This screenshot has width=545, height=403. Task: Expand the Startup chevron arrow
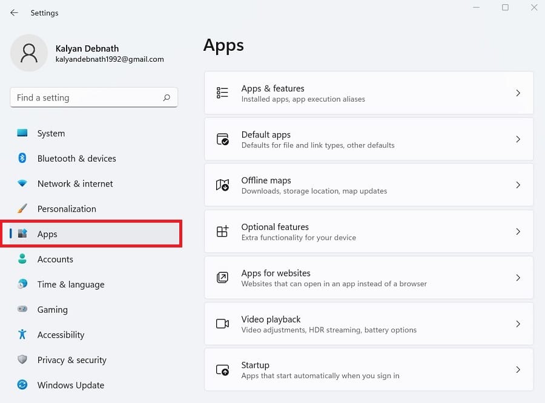[x=518, y=369]
